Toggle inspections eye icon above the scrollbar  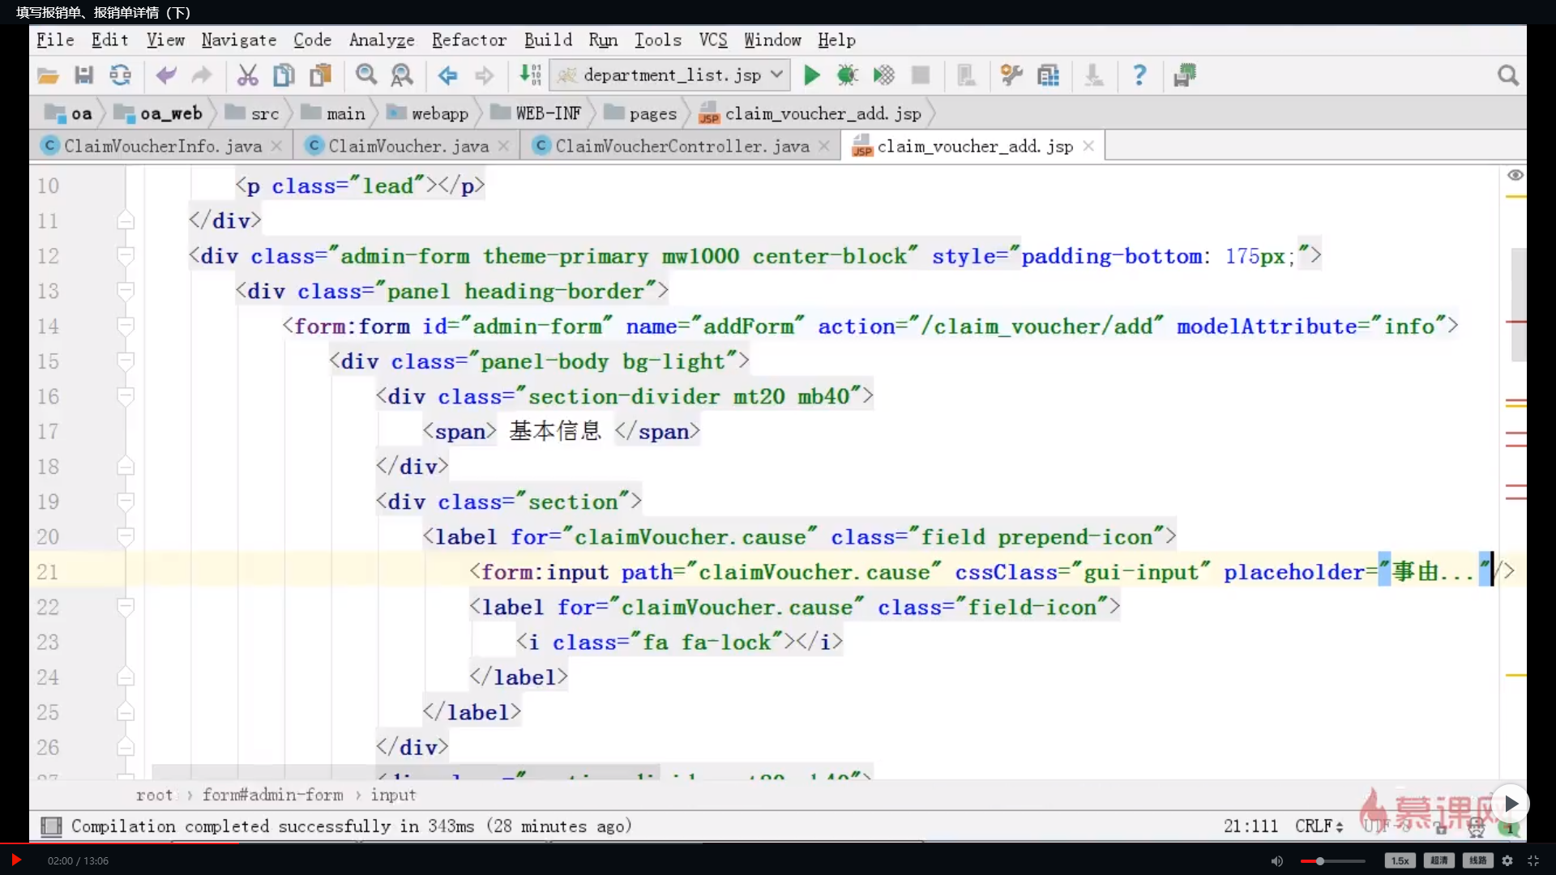click(1515, 175)
